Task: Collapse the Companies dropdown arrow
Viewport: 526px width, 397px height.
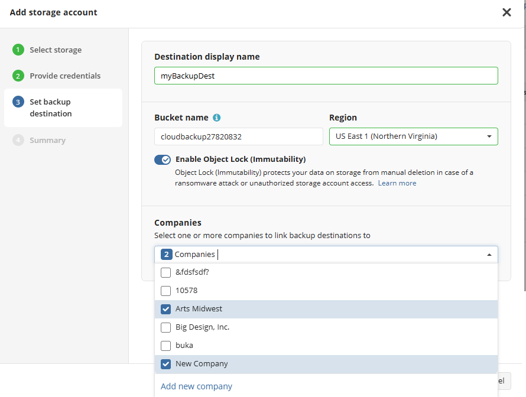Action: click(489, 255)
